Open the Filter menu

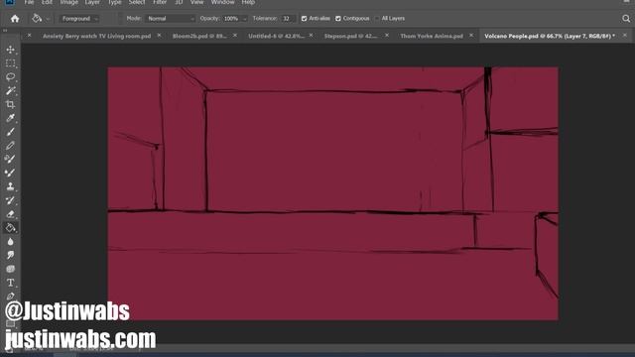(x=160, y=2)
